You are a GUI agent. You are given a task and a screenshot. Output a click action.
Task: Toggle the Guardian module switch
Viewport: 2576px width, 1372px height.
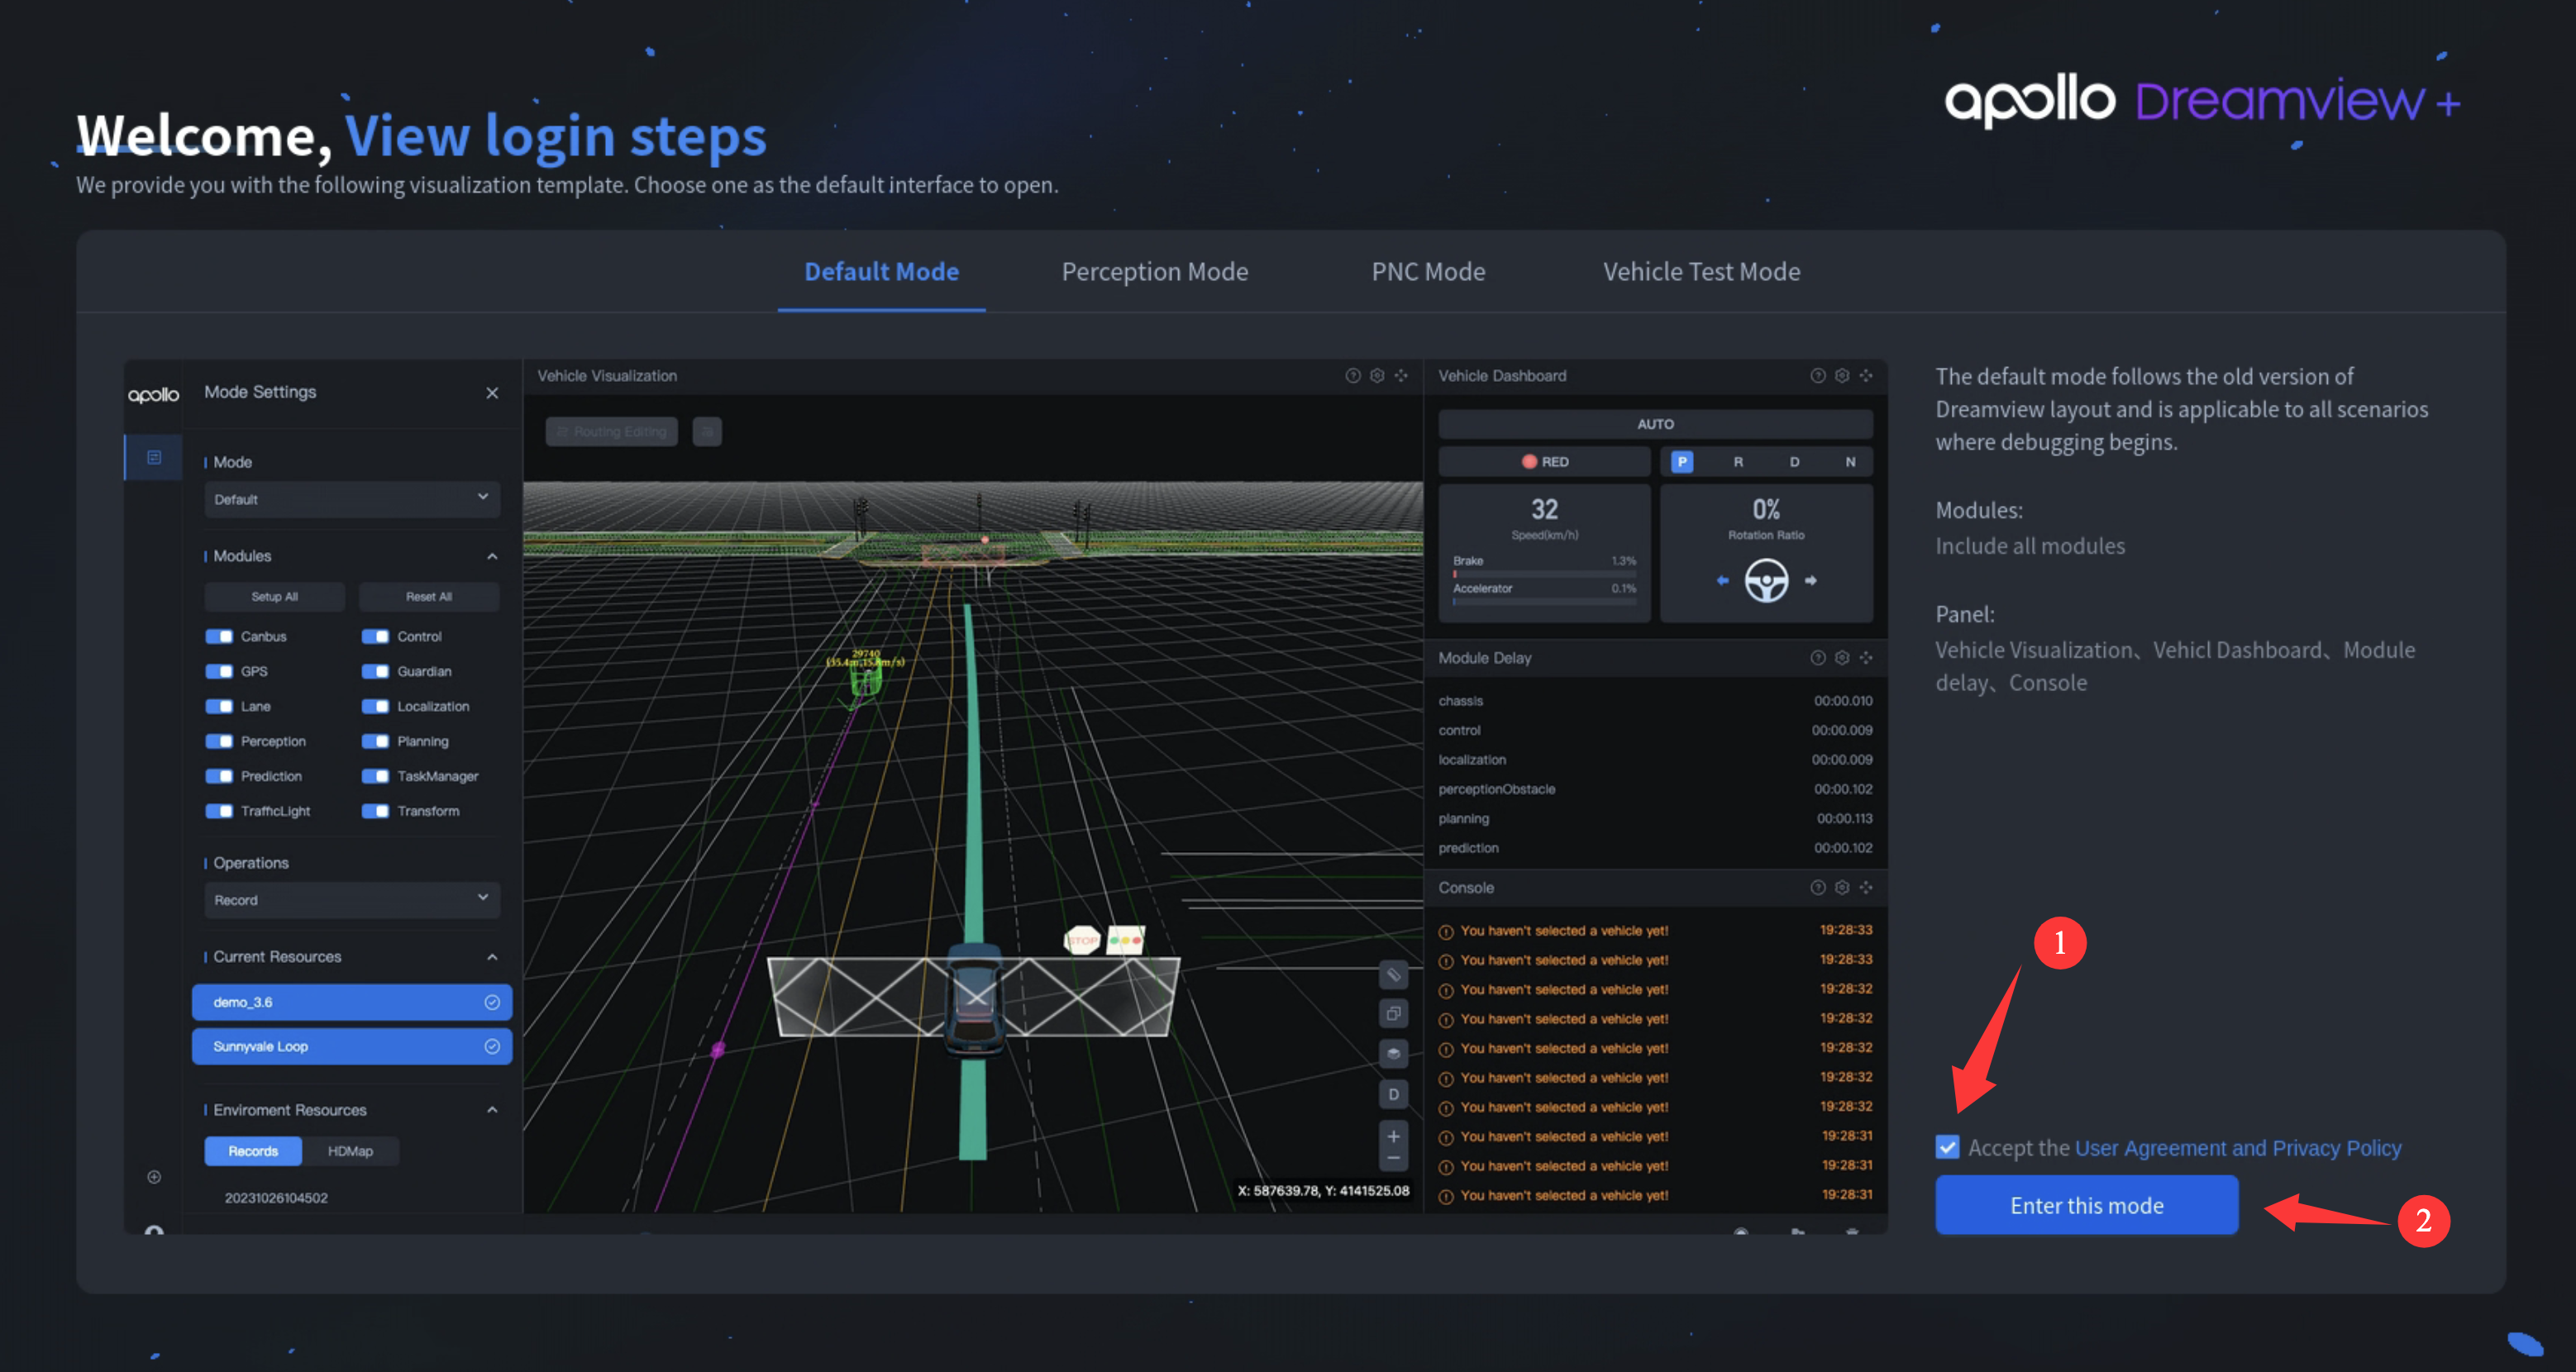[375, 671]
